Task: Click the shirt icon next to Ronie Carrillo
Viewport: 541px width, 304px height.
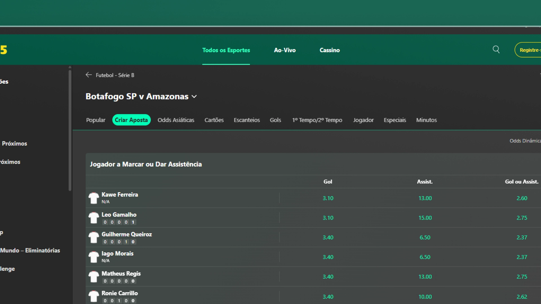Action: tap(94, 296)
